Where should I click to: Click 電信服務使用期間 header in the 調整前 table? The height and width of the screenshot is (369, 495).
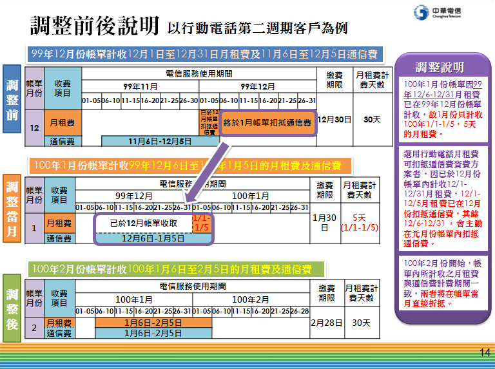(x=199, y=74)
